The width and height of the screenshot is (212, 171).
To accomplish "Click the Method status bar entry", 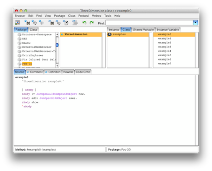I will click(59, 150).
